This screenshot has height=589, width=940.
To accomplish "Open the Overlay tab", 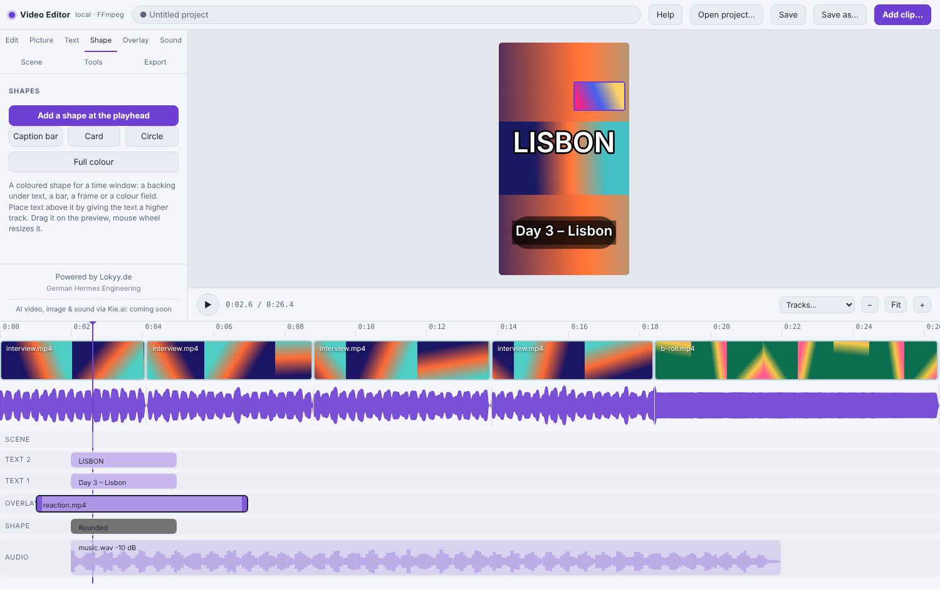I will click(x=135, y=40).
